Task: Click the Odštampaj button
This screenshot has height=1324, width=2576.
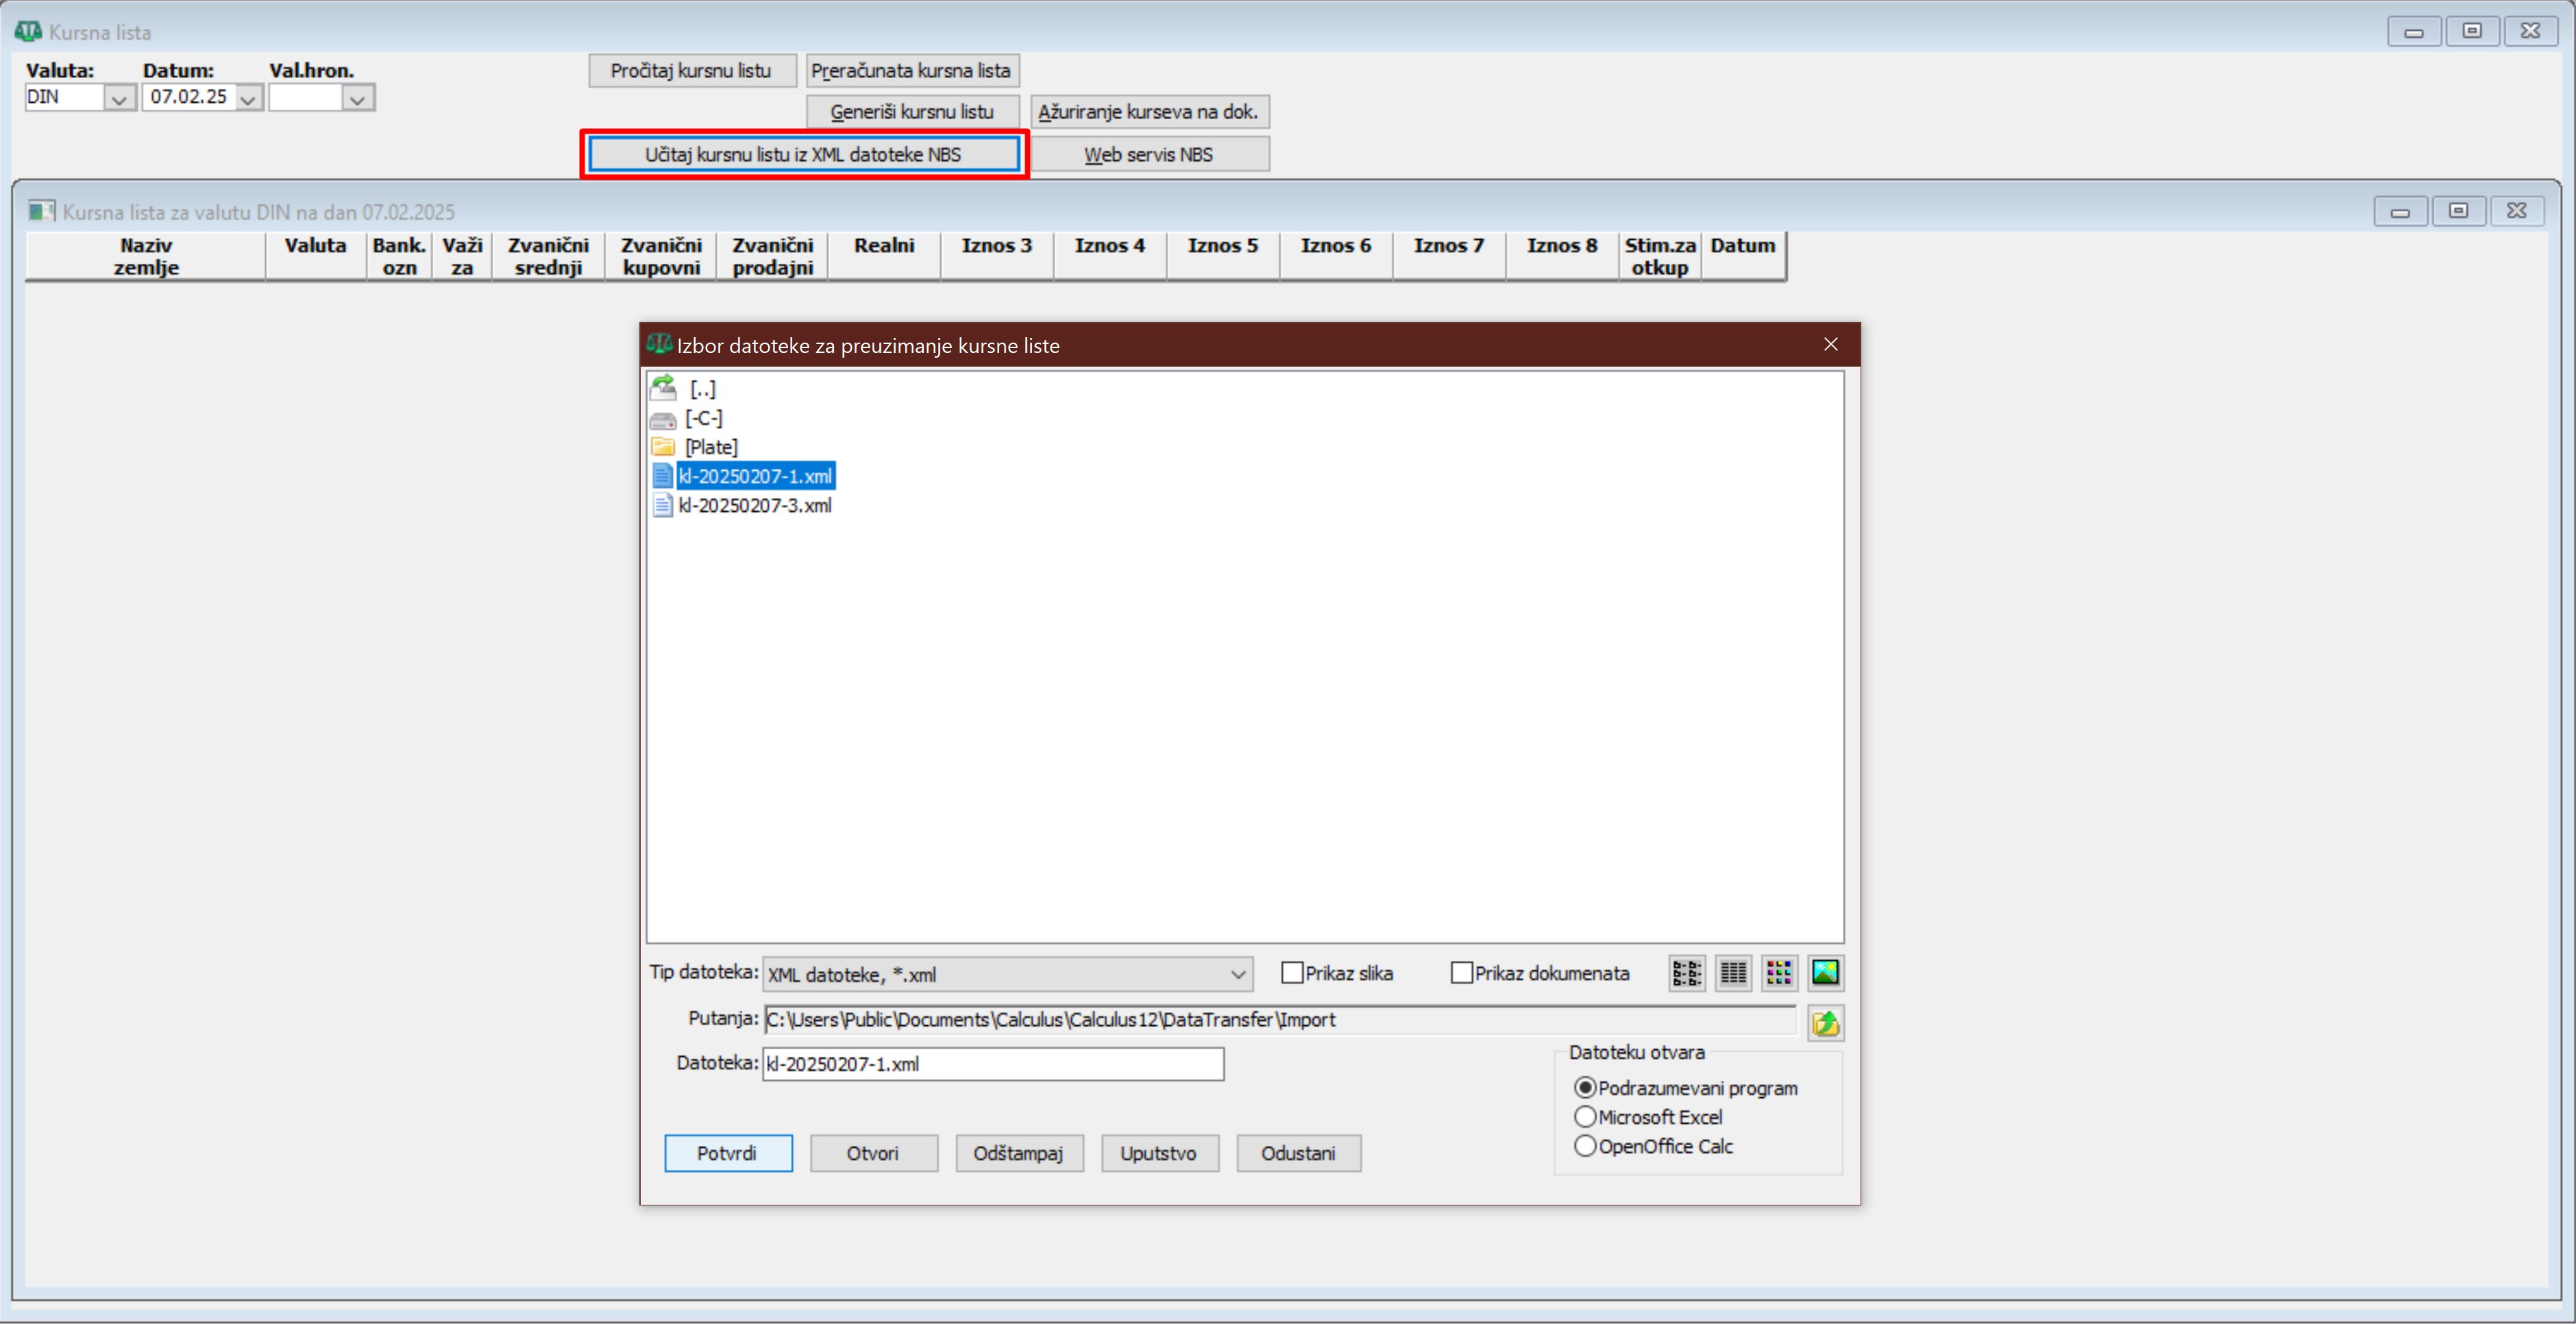Action: coord(1019,1153)
